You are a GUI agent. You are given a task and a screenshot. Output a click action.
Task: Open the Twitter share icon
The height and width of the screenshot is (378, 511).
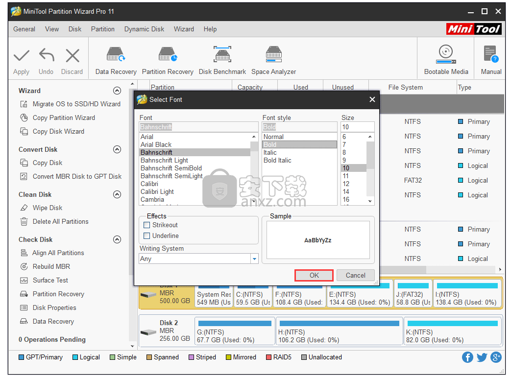pos(482,357)
